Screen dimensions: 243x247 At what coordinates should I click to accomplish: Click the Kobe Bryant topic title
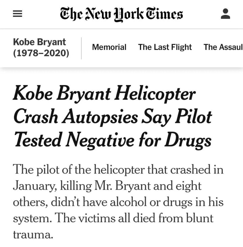point(39,42)
